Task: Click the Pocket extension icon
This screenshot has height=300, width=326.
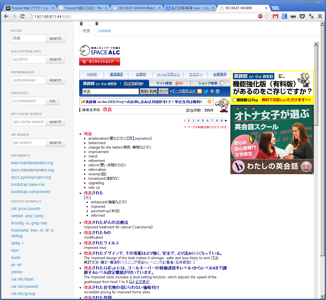Action: pos(302,16)
